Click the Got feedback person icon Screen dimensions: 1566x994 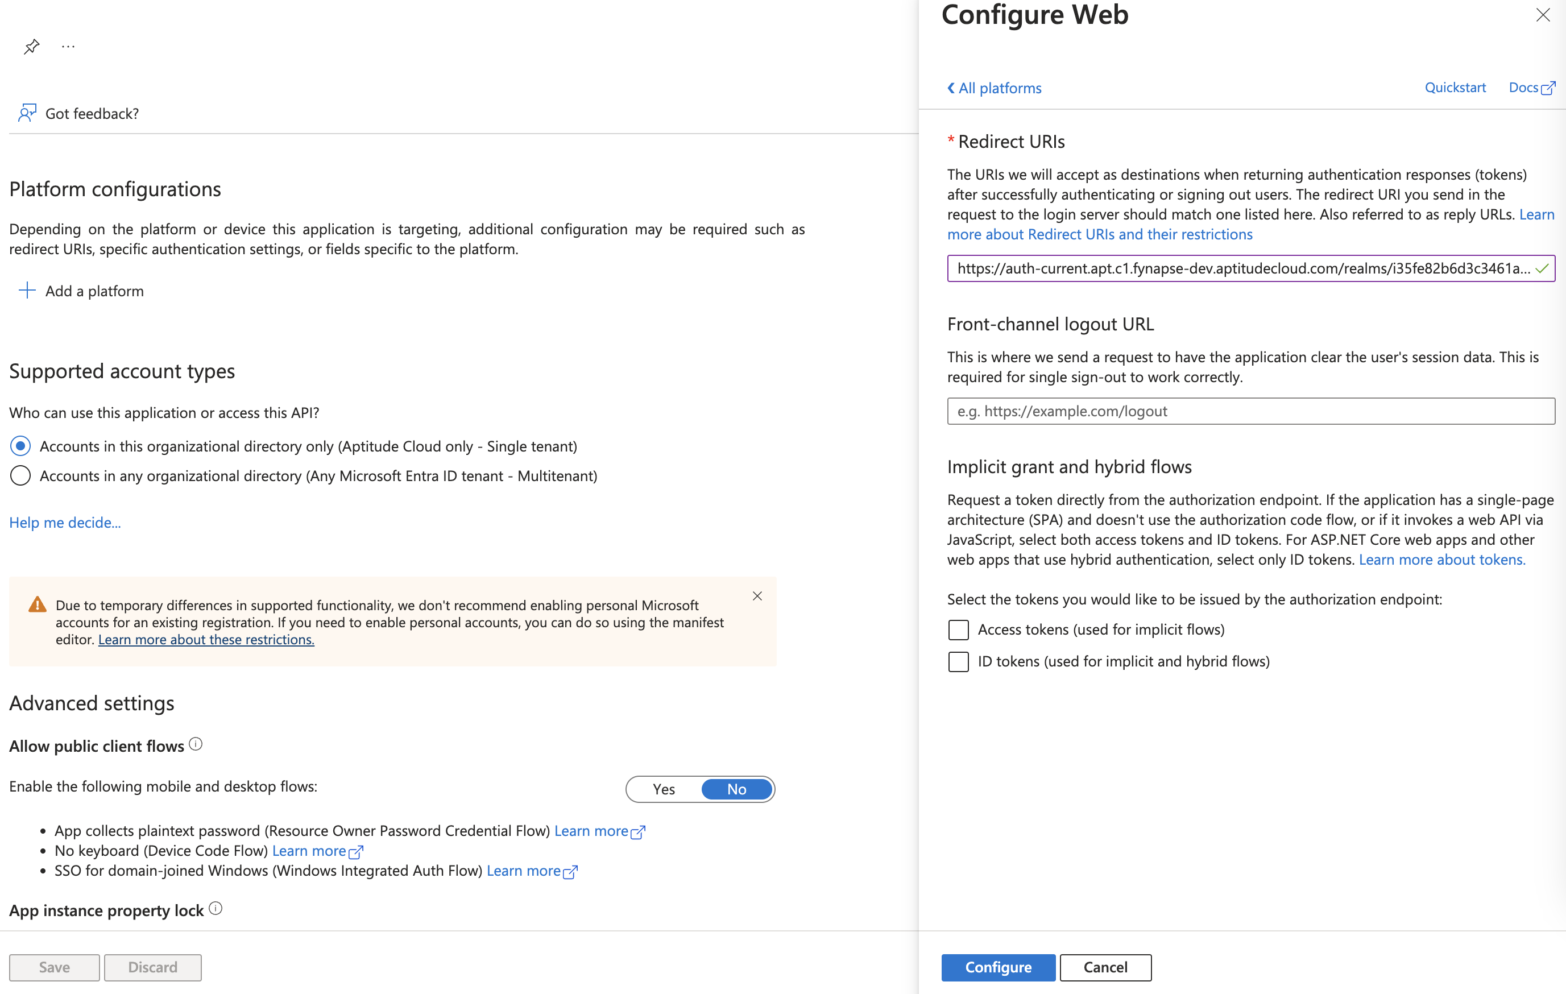[x=27, y=113]
